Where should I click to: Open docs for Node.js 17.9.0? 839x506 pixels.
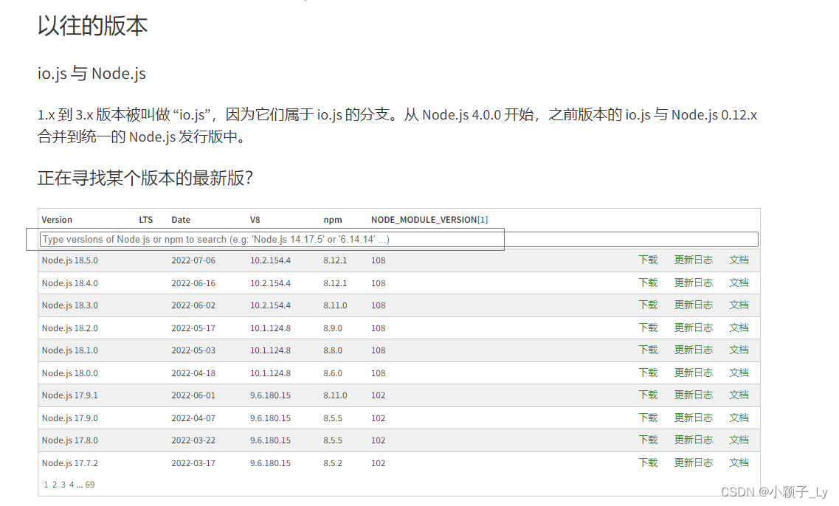point(739,417)
